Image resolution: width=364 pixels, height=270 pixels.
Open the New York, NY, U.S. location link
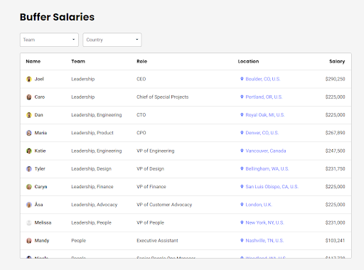pyautogui.click(x=264, y=222)
